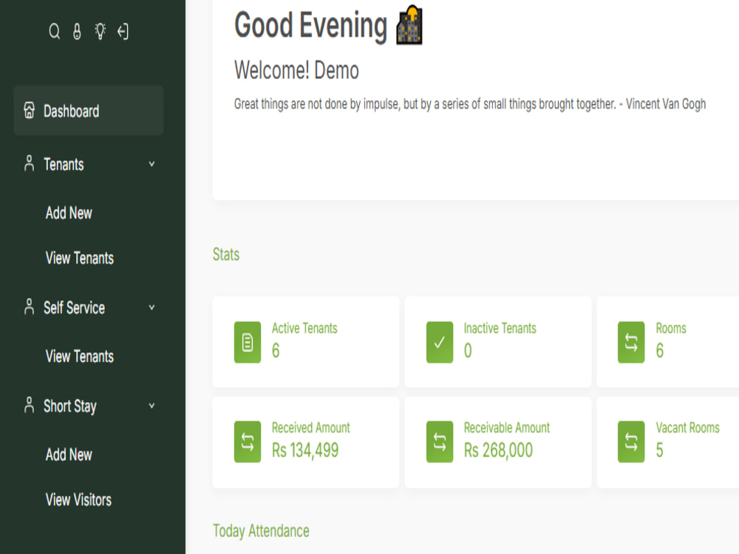Click the Rooms swap-arrows icon

click(x=631, y=343)
